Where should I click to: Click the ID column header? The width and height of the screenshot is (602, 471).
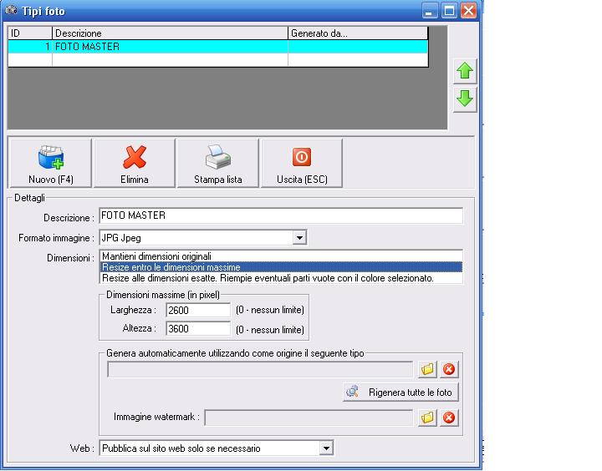(30, 33)
